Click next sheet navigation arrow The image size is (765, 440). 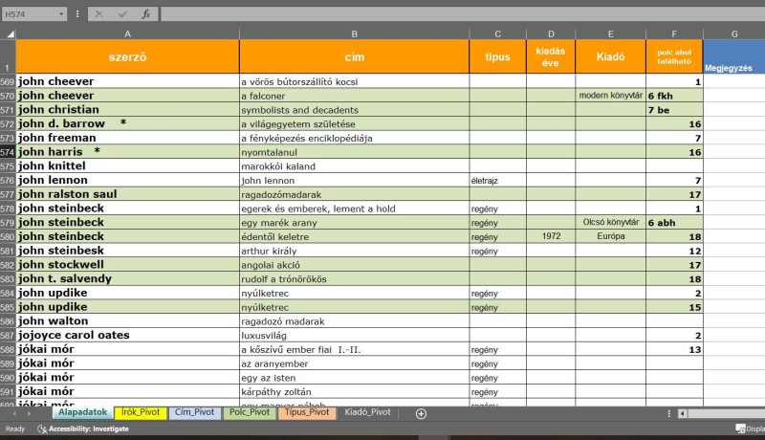click(29, 413)
